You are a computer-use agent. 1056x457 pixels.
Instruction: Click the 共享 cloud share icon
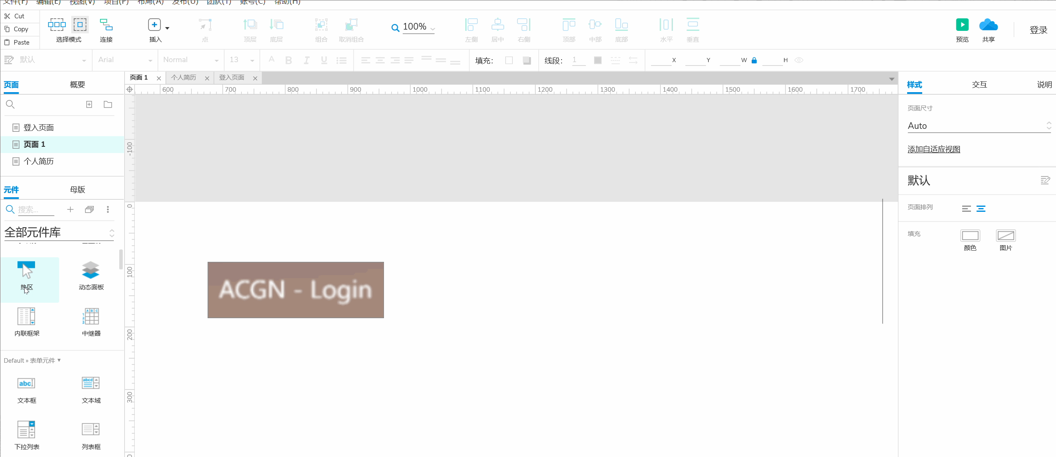[x=988, y=25]
